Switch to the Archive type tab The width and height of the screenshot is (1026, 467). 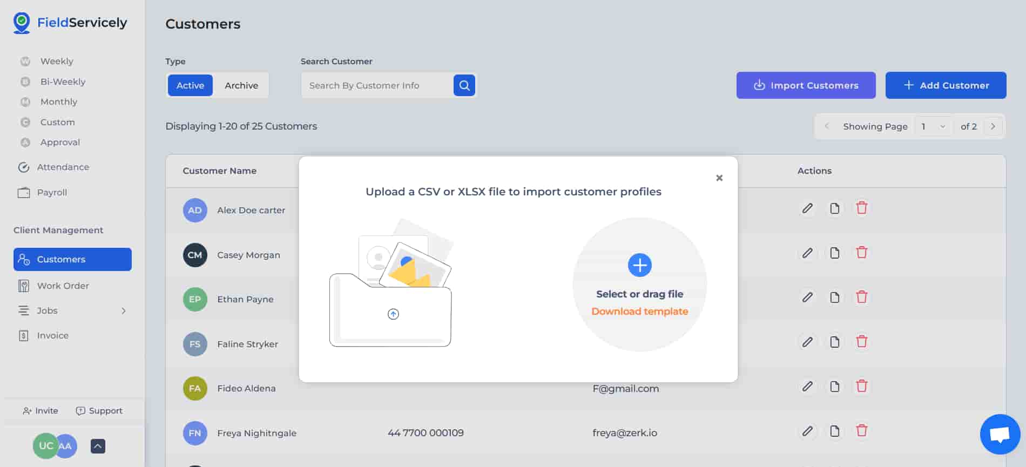[x=241, y=85]
